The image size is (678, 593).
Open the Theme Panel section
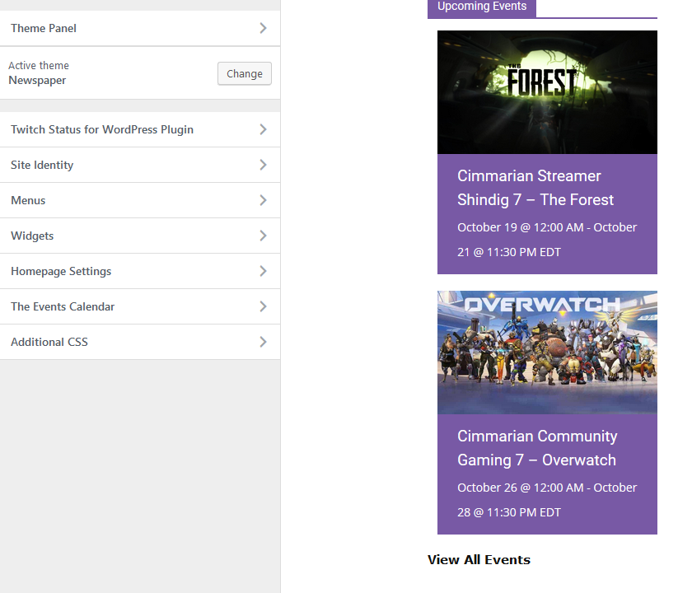coord(140,28)
